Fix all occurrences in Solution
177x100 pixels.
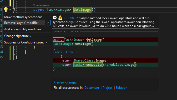(x=121, y=88)
